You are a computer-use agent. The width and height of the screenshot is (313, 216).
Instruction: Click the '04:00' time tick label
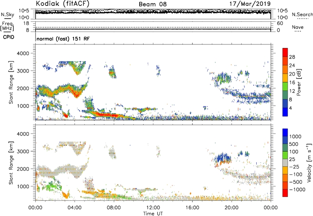click(74, 208)
